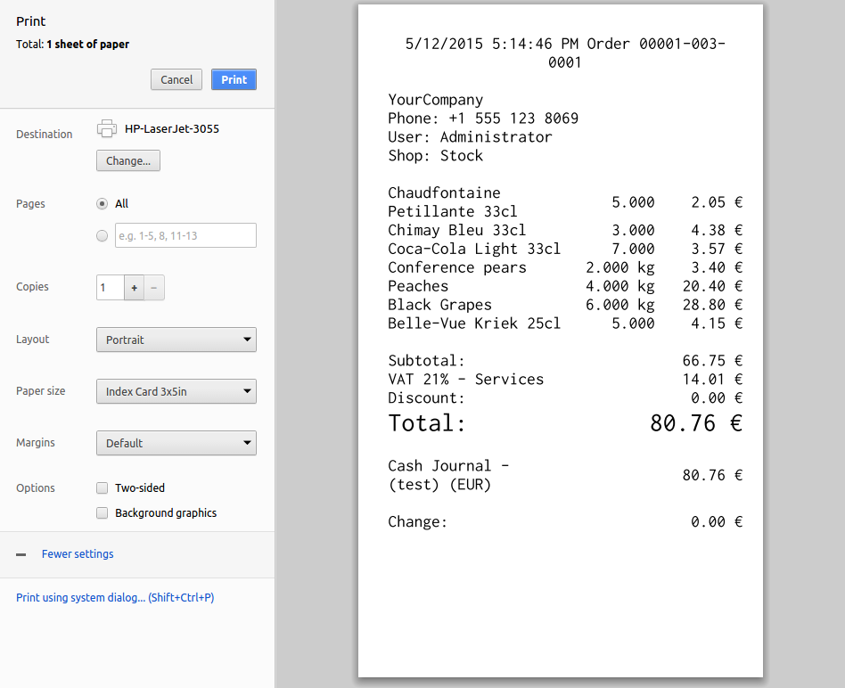Click the Copies number field
Viewport: 845px width, 688px height.
point(110,288)
